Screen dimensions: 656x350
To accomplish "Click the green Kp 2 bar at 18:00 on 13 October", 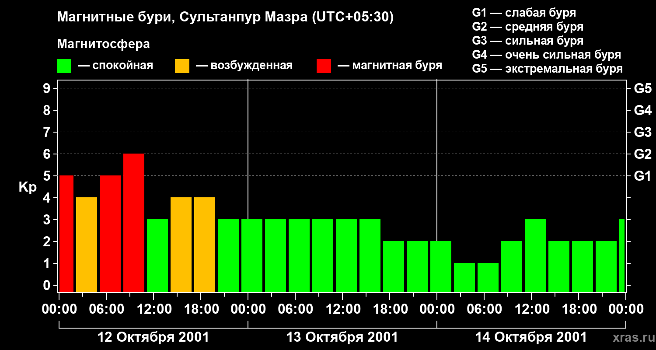I will tap(394, 266).
